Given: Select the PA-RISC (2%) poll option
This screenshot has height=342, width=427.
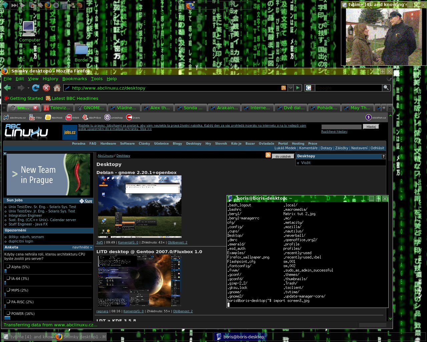Looking at the screenshot, I should [x=8, y=302].
